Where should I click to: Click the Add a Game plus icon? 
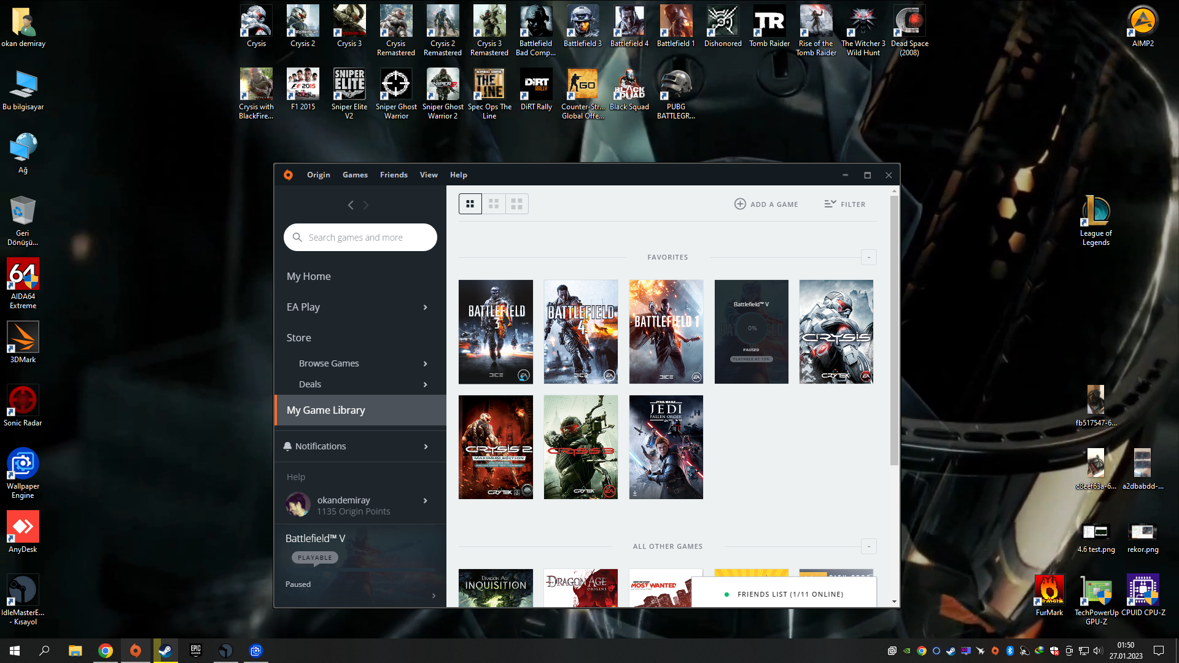[x=740, y=204]
